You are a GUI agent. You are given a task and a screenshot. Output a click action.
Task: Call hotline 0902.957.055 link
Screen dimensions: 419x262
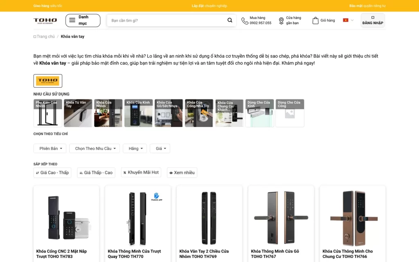pyautogui.click(x=260, y=23)
